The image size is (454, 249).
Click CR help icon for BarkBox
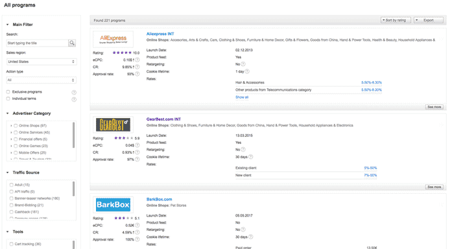(137, 232)
